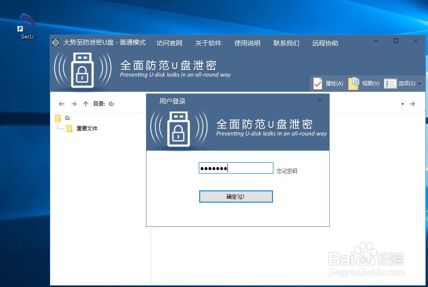The height and width of the screenshot is (287, 428).
Task: Open the address bar dropdown arrow
Action: (x=403, y=103)
